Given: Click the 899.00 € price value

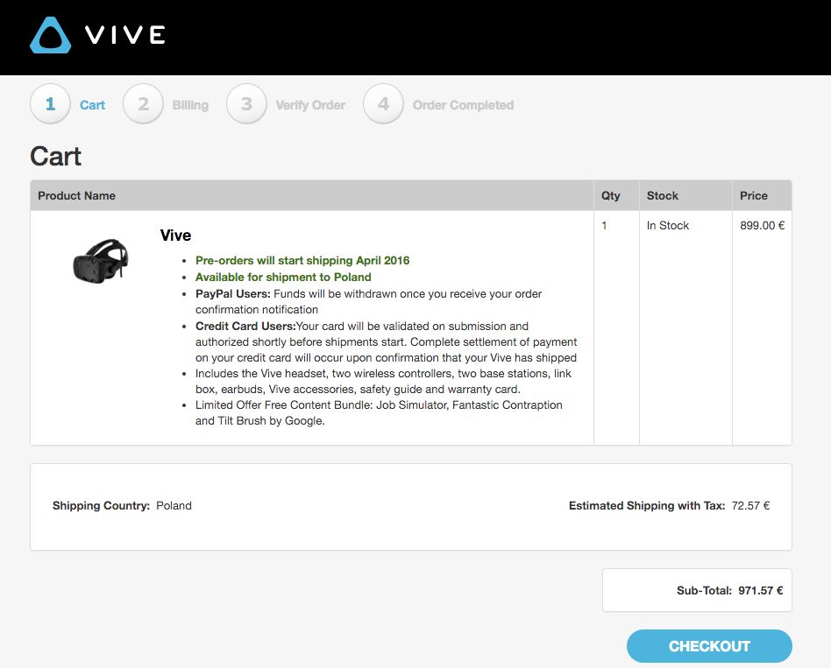Looking at the screenshot, I should pos(762,226).
